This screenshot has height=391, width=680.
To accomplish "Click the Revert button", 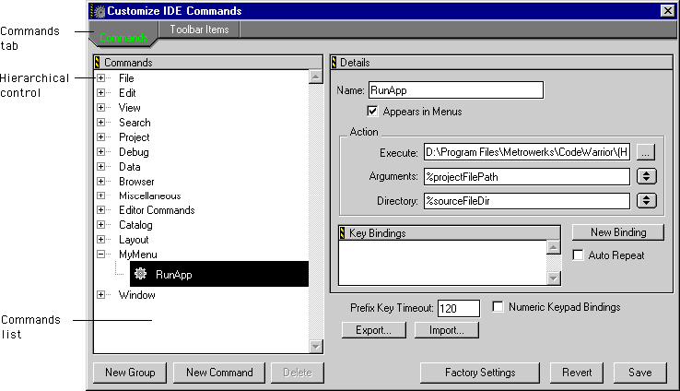I will tap(577, 373).
